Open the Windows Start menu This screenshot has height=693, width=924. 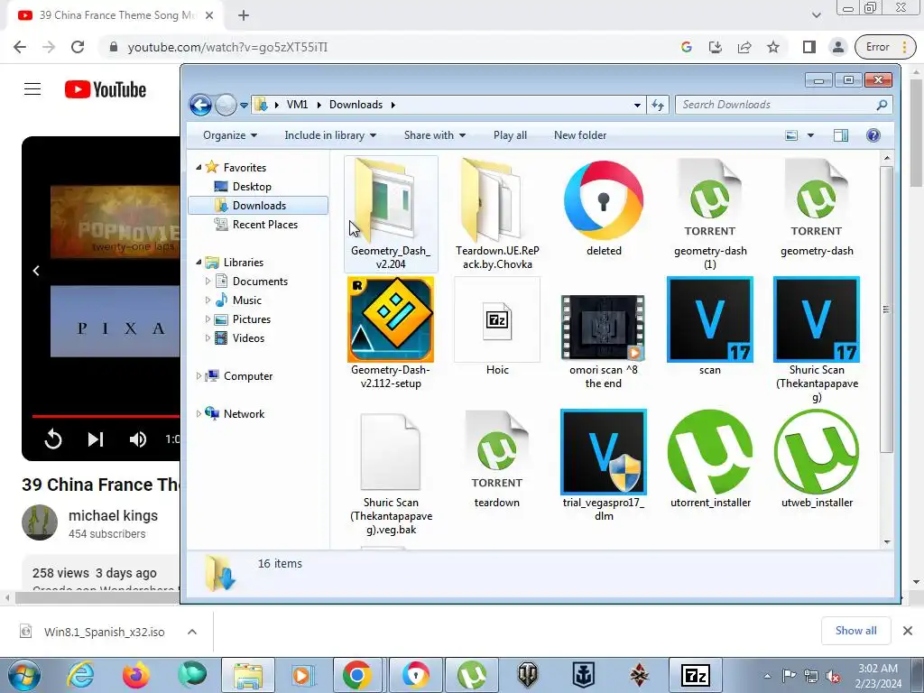23,675
